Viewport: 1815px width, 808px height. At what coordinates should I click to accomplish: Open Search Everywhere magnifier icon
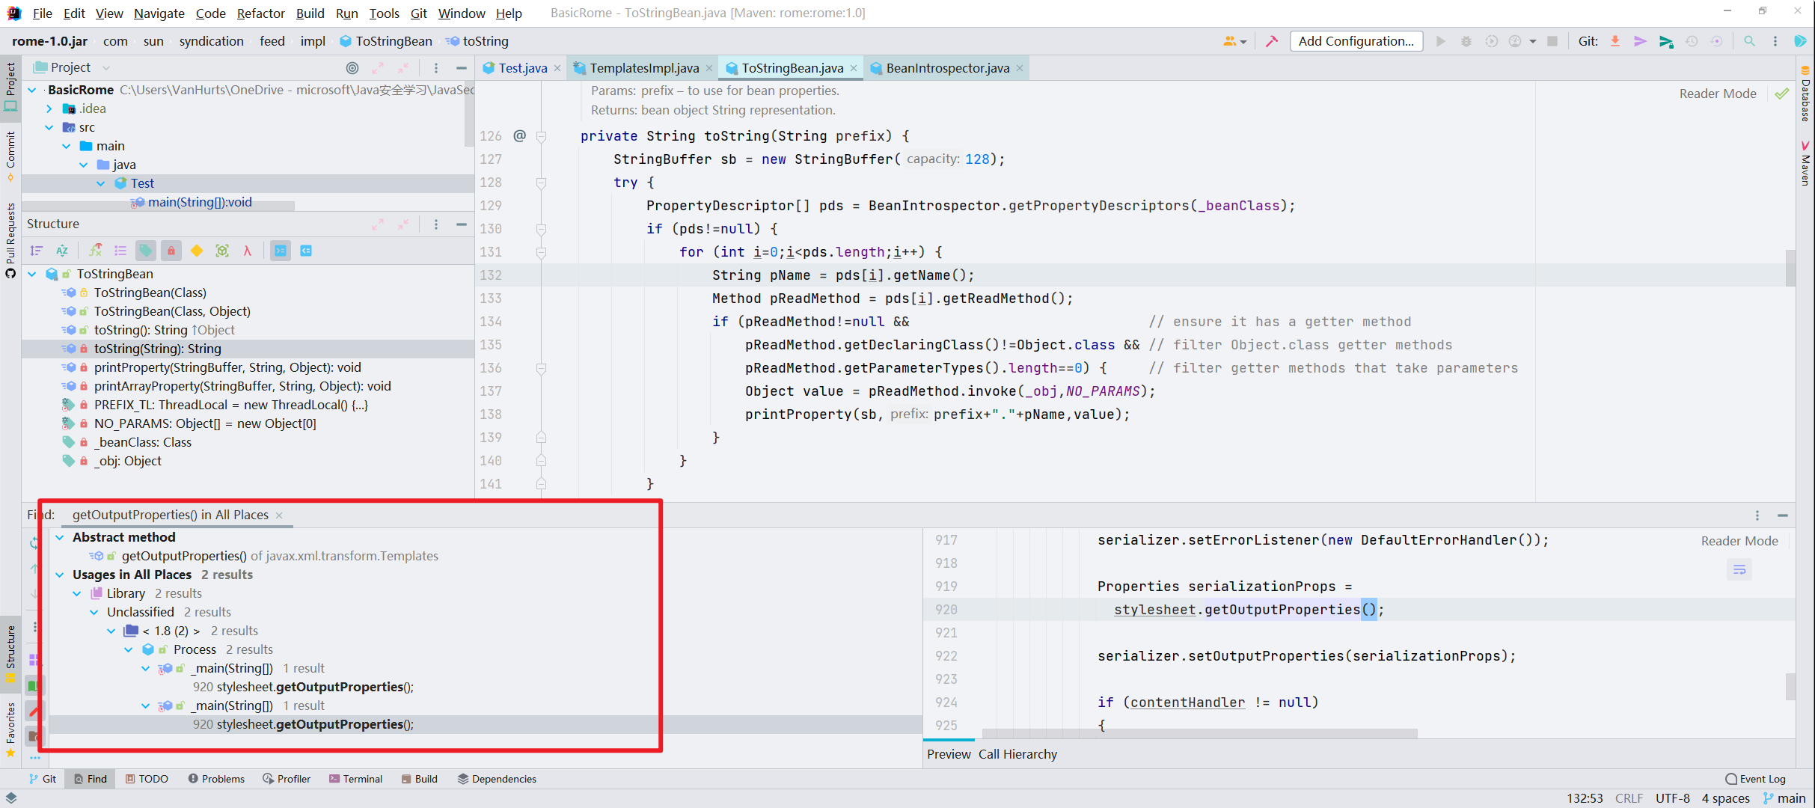(1749, 41)
